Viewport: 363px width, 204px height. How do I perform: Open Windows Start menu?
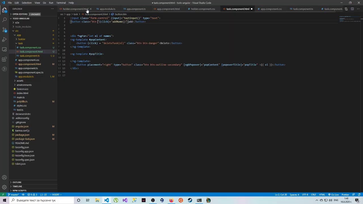(x=4, y=200)
